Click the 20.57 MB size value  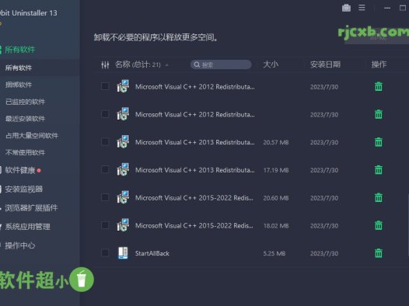tap(276, 142)
